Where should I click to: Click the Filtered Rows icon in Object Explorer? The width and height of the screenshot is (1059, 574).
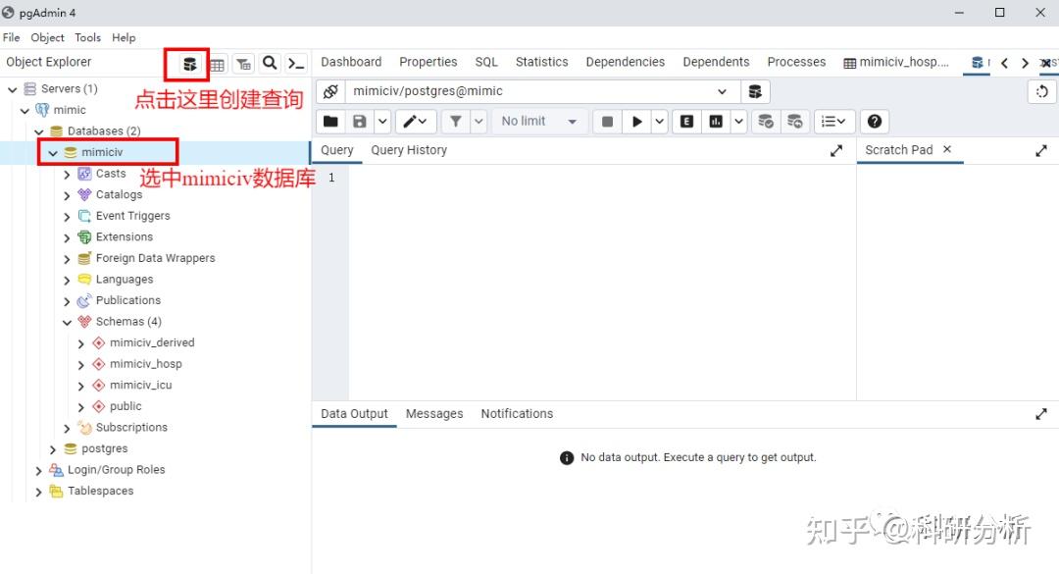243,64
